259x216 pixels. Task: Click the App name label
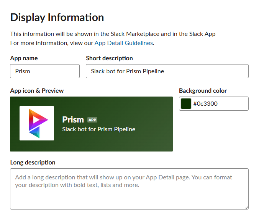[x=24, y=58]
